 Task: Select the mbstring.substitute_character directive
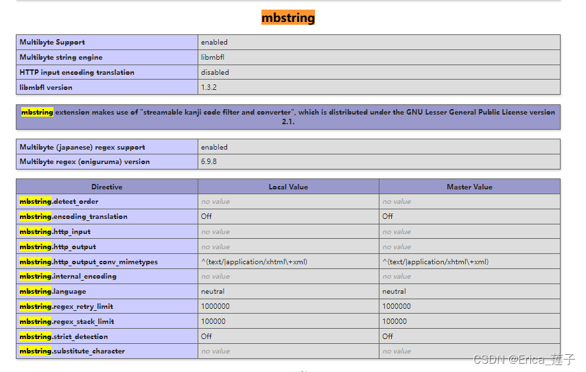coord(72,351)
